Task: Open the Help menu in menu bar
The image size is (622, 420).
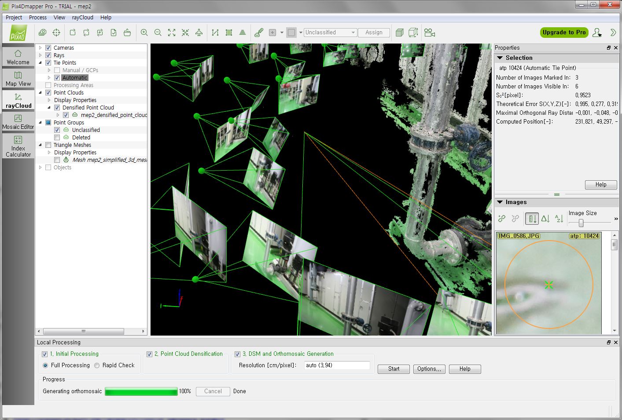Action: 106,18
